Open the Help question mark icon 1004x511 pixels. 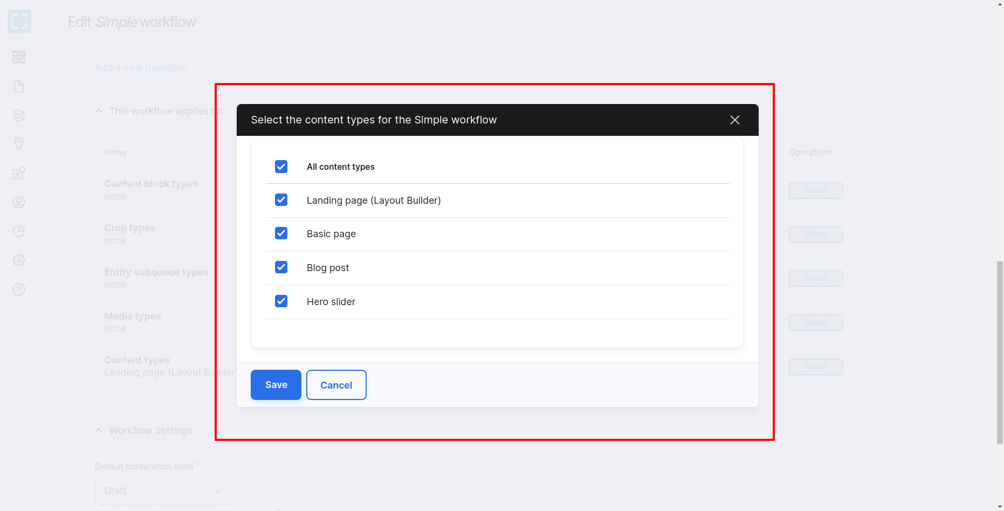coord(19,289)
